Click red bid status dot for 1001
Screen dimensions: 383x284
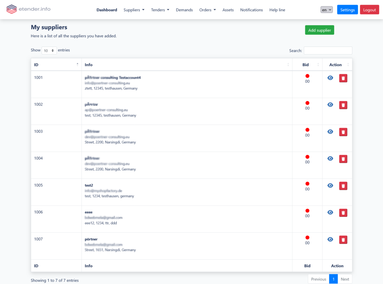307,76
